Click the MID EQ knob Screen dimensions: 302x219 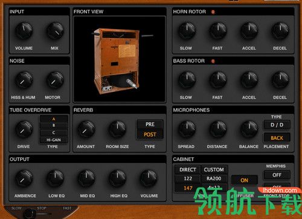(x=86, y=178)
